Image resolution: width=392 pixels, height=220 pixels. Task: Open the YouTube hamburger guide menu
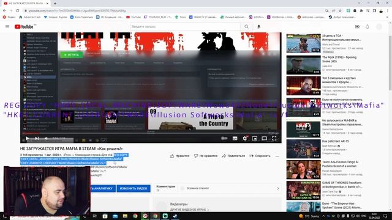[7, 26]
